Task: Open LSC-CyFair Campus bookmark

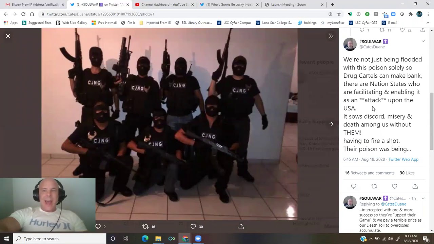Action: coord(234,23)
